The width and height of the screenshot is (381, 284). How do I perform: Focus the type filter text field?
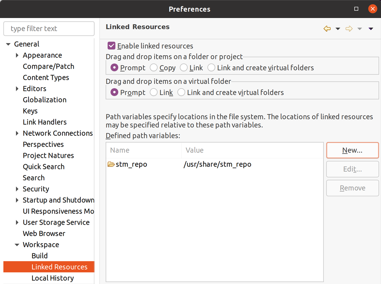49,29
